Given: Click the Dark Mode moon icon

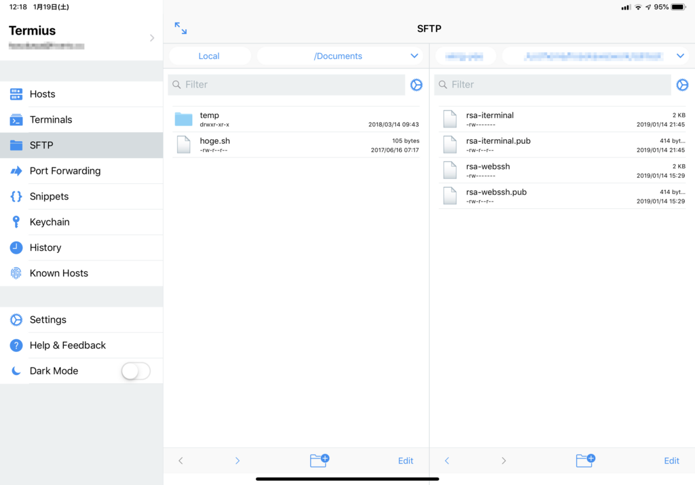Looking at the screenshot, I should click(16, 371).
